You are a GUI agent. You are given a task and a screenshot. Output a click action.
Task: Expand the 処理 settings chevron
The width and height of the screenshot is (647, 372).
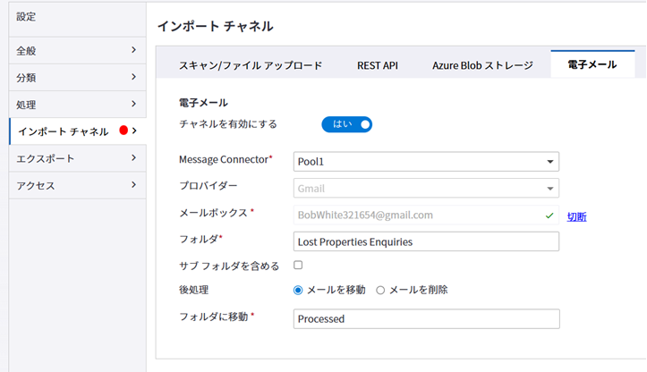coord(133,104)
